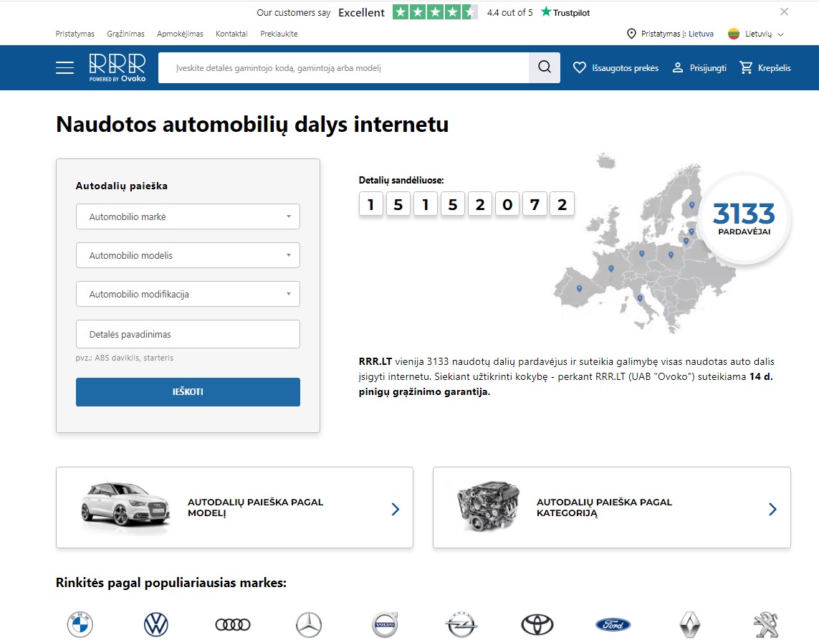Select the Audi brand logo

[x=233, y=624]
